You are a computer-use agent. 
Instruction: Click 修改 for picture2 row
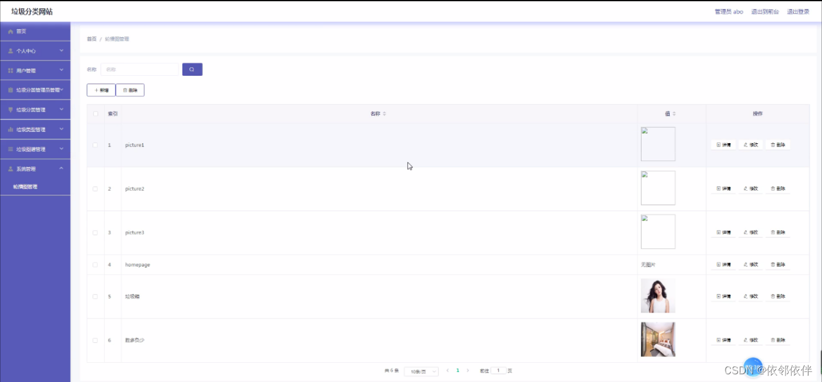(751, 189)
